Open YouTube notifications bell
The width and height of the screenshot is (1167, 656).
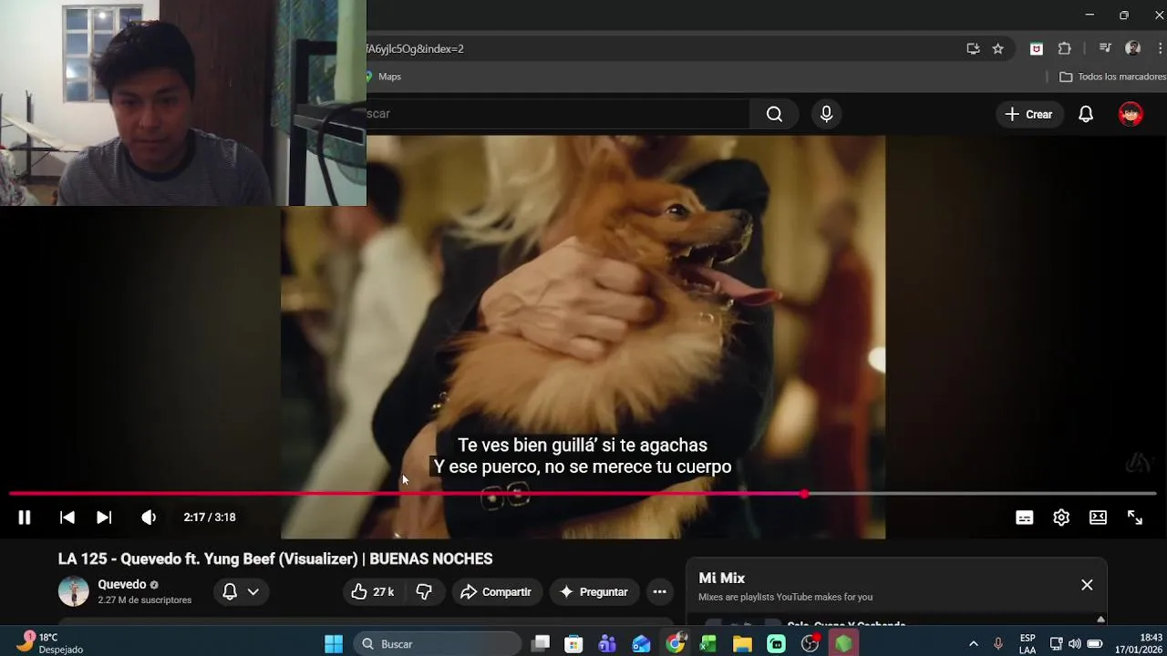(x=1086, y=114)
